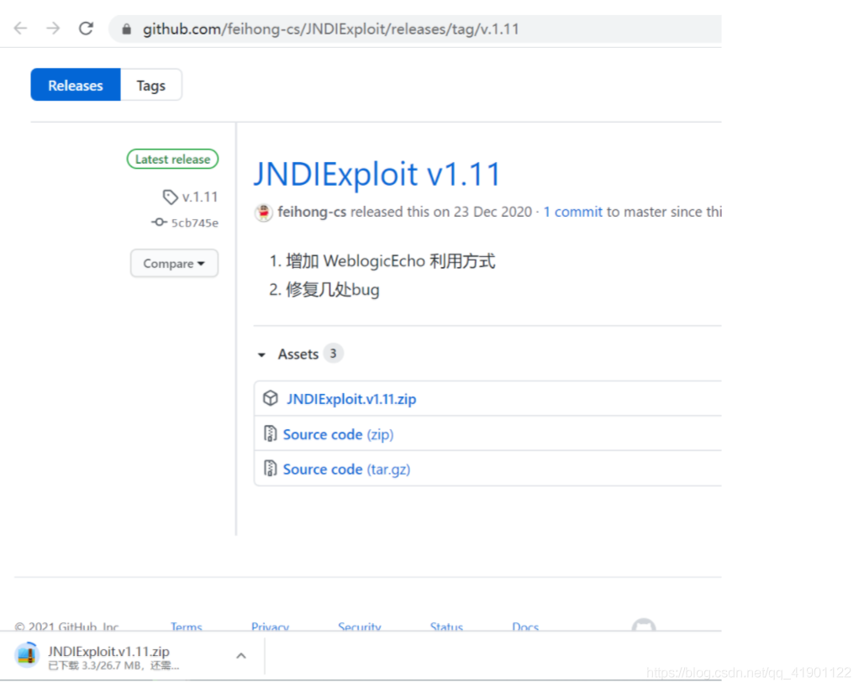The image size is (859, 688).
Task: Download JNDIExploit.v1.11.zip asset
Action: pos(351,399)
